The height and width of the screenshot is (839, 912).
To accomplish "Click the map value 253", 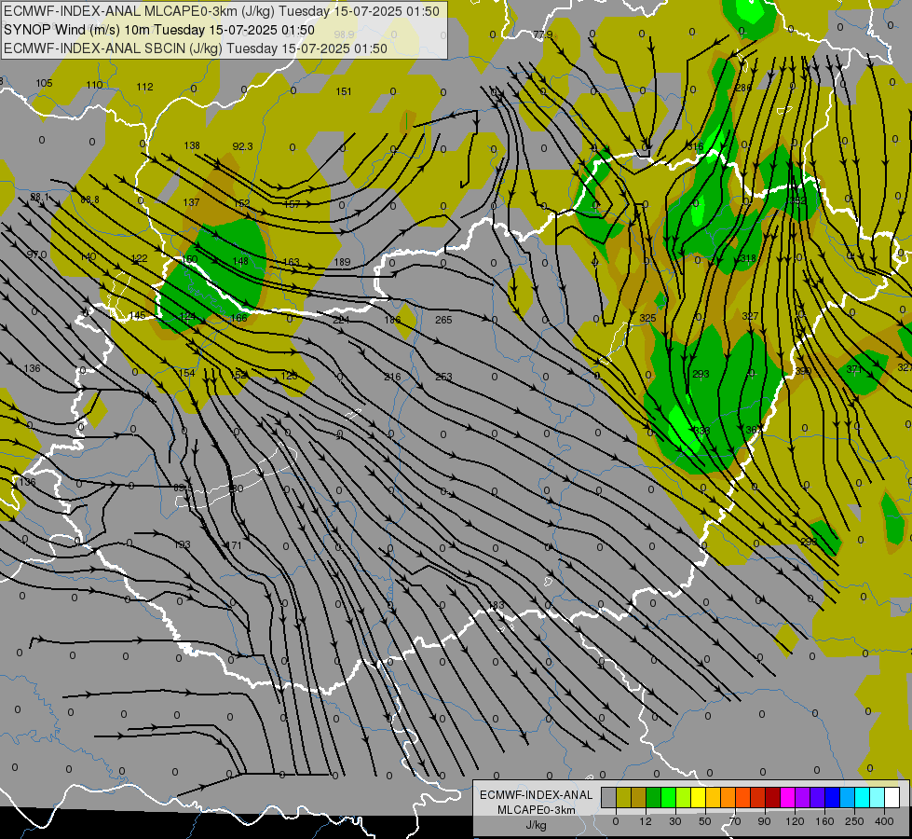I will point(443,377).
